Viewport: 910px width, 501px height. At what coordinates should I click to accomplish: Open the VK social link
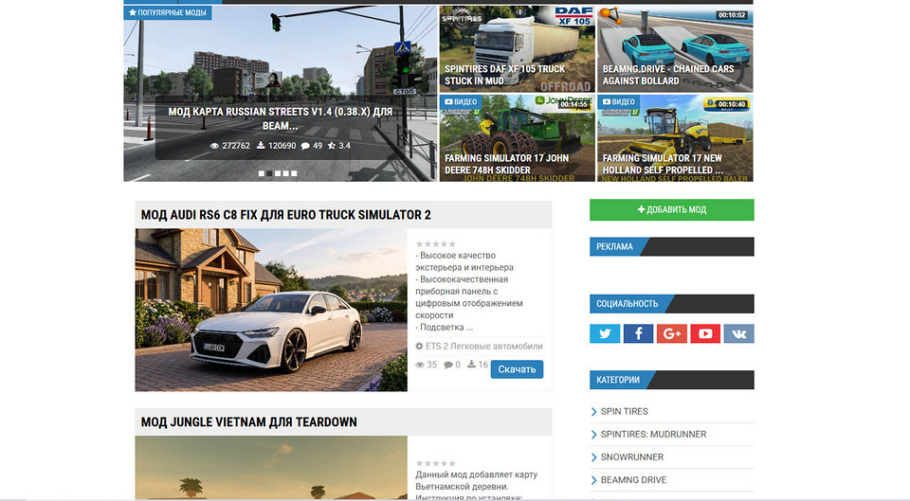click(738, 333)
